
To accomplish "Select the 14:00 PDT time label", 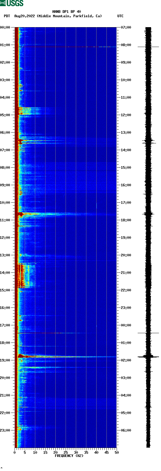I will (x=5, y=273).
